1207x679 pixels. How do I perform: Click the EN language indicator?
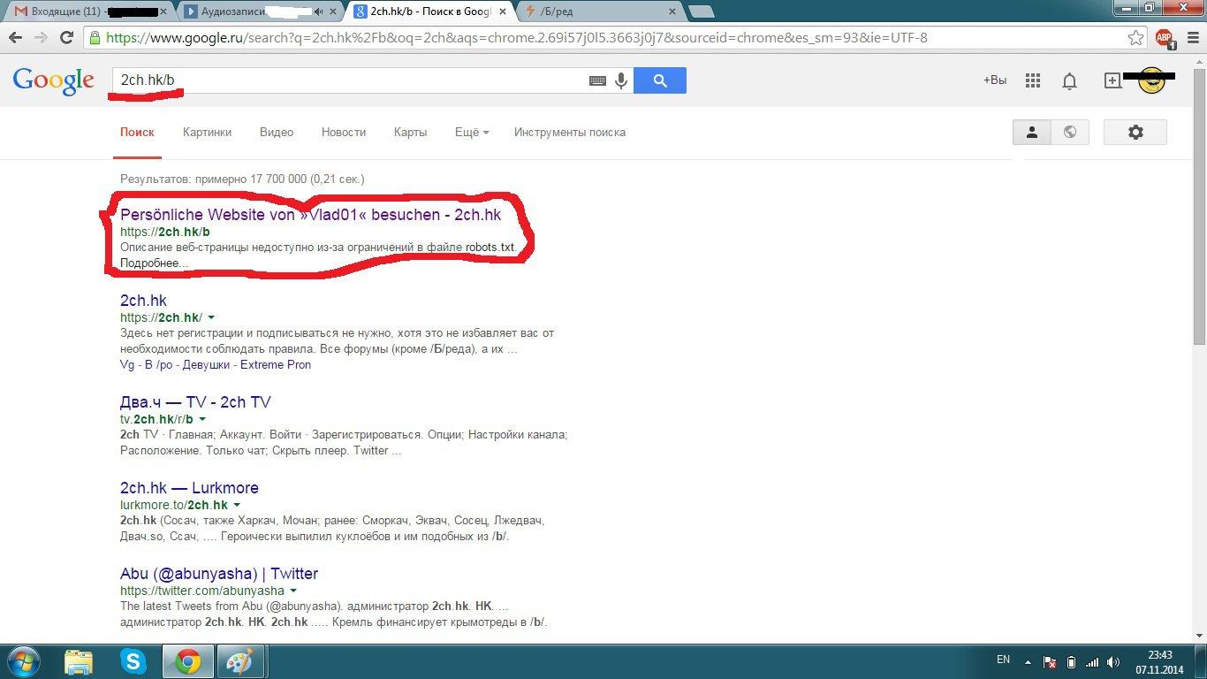coord(1003,660)
